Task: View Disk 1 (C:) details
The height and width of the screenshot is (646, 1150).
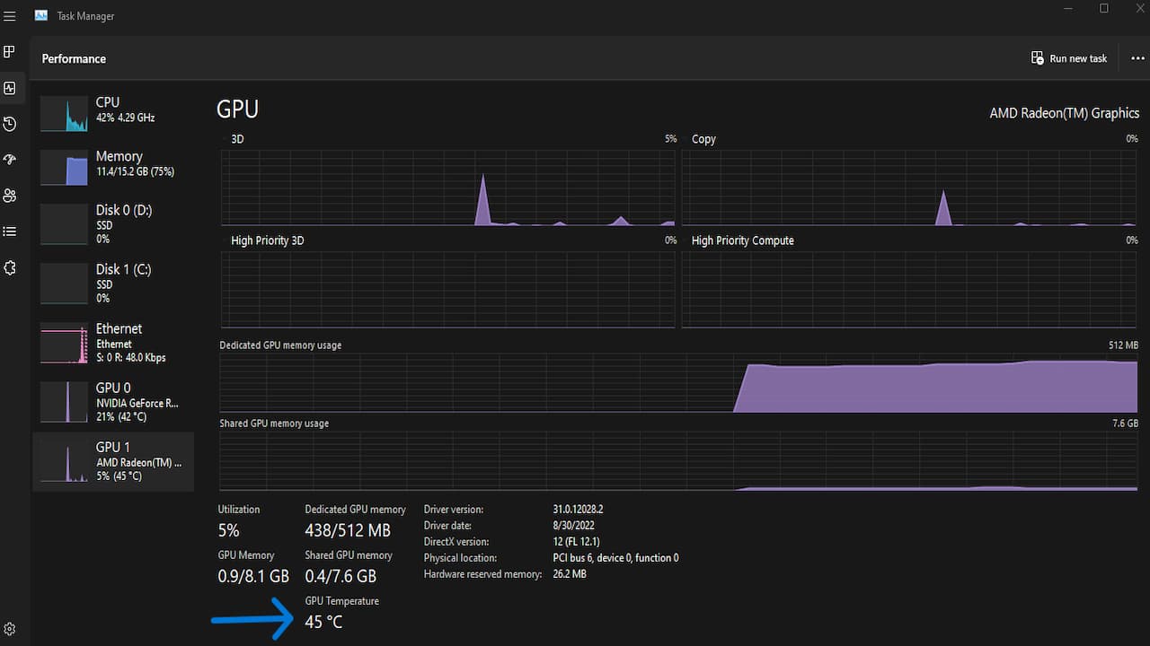Action: [x=113, y=283]
